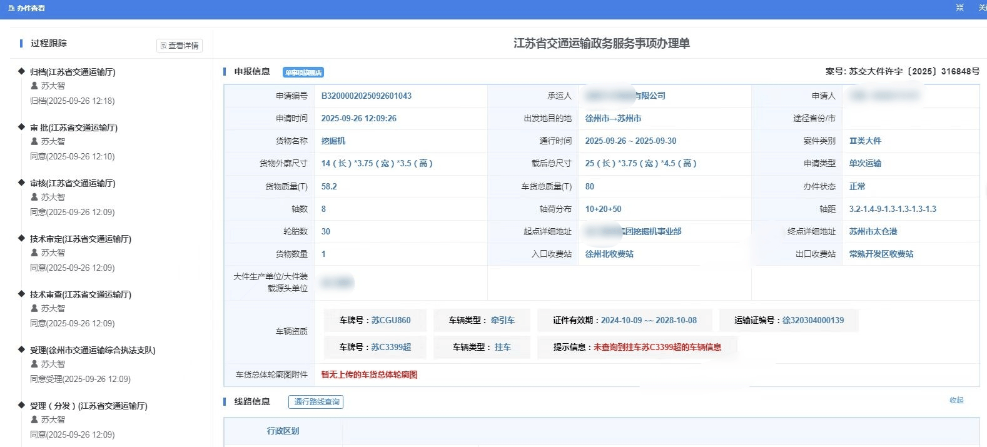Click the diamond marker beside 审批 step

(22, 127)
